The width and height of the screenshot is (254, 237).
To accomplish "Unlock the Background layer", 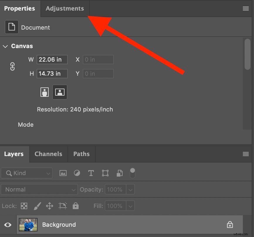I will click(x=230, y=224).
